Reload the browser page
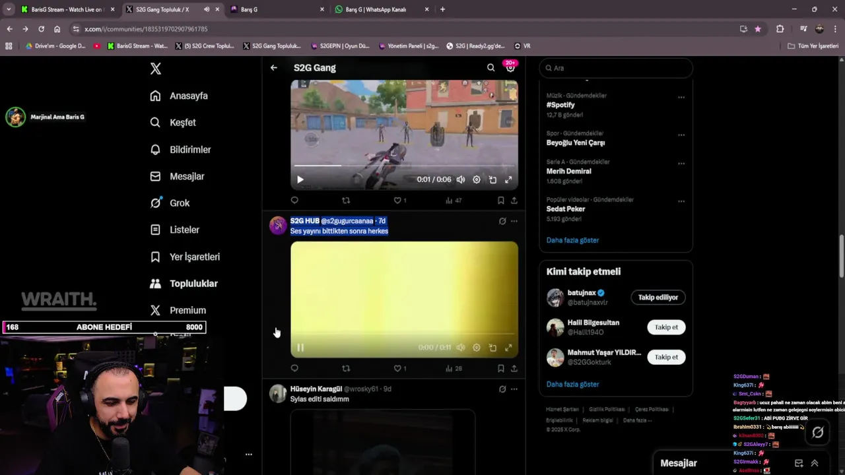The height and width of the screenshot is (475, 845). (x=41, y=29)
